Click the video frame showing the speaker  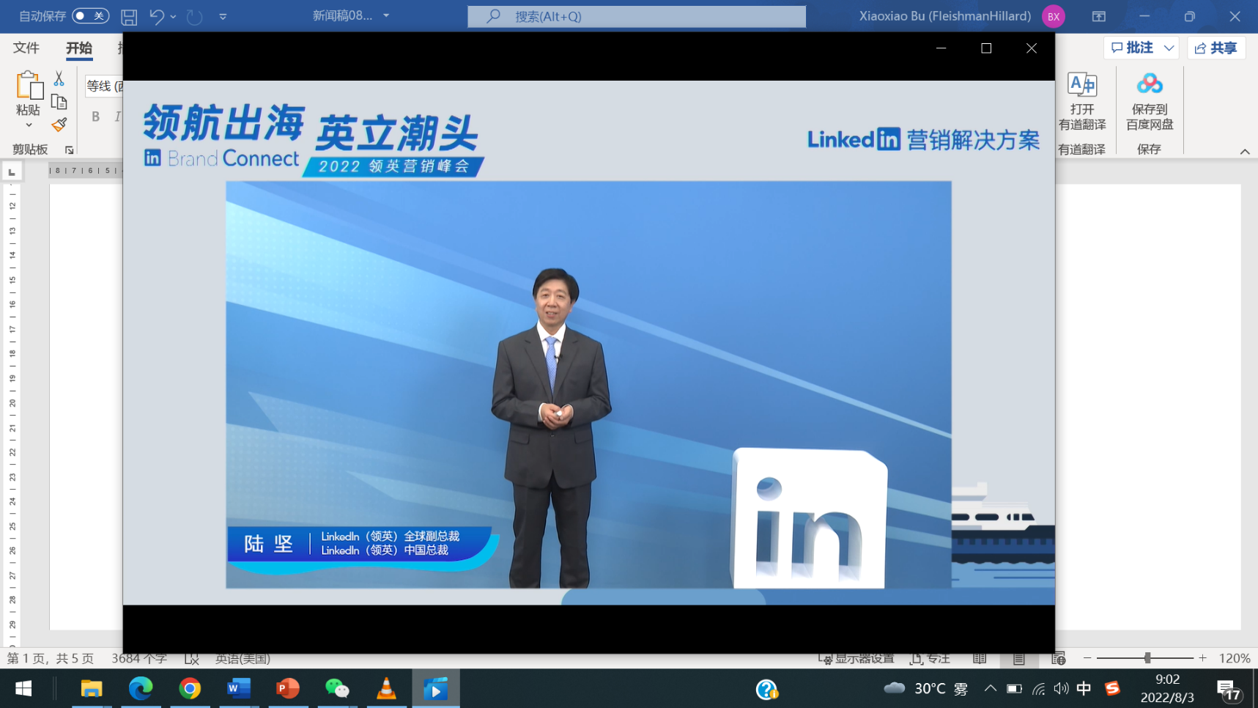(x=588, y=384)
